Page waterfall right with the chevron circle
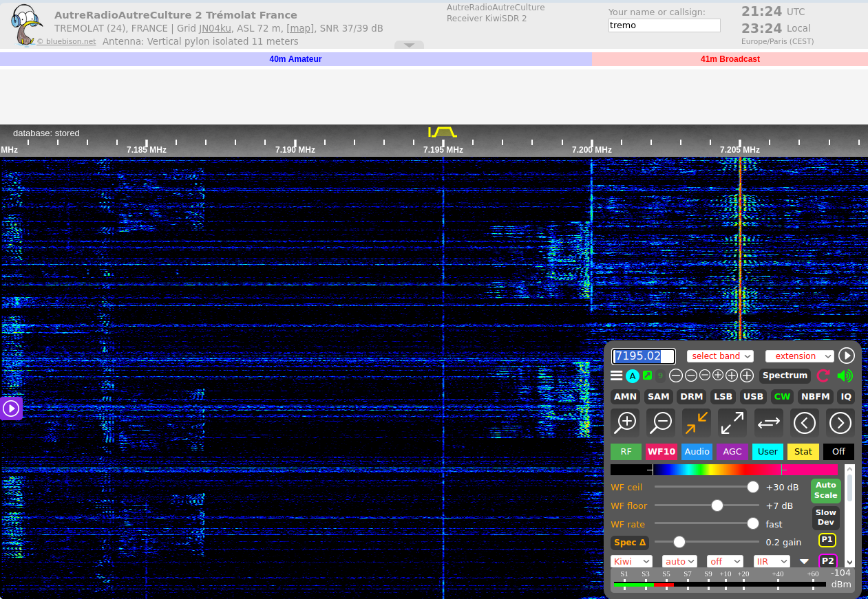The width and height of the screenshot is (868, 599). point(840,422)
